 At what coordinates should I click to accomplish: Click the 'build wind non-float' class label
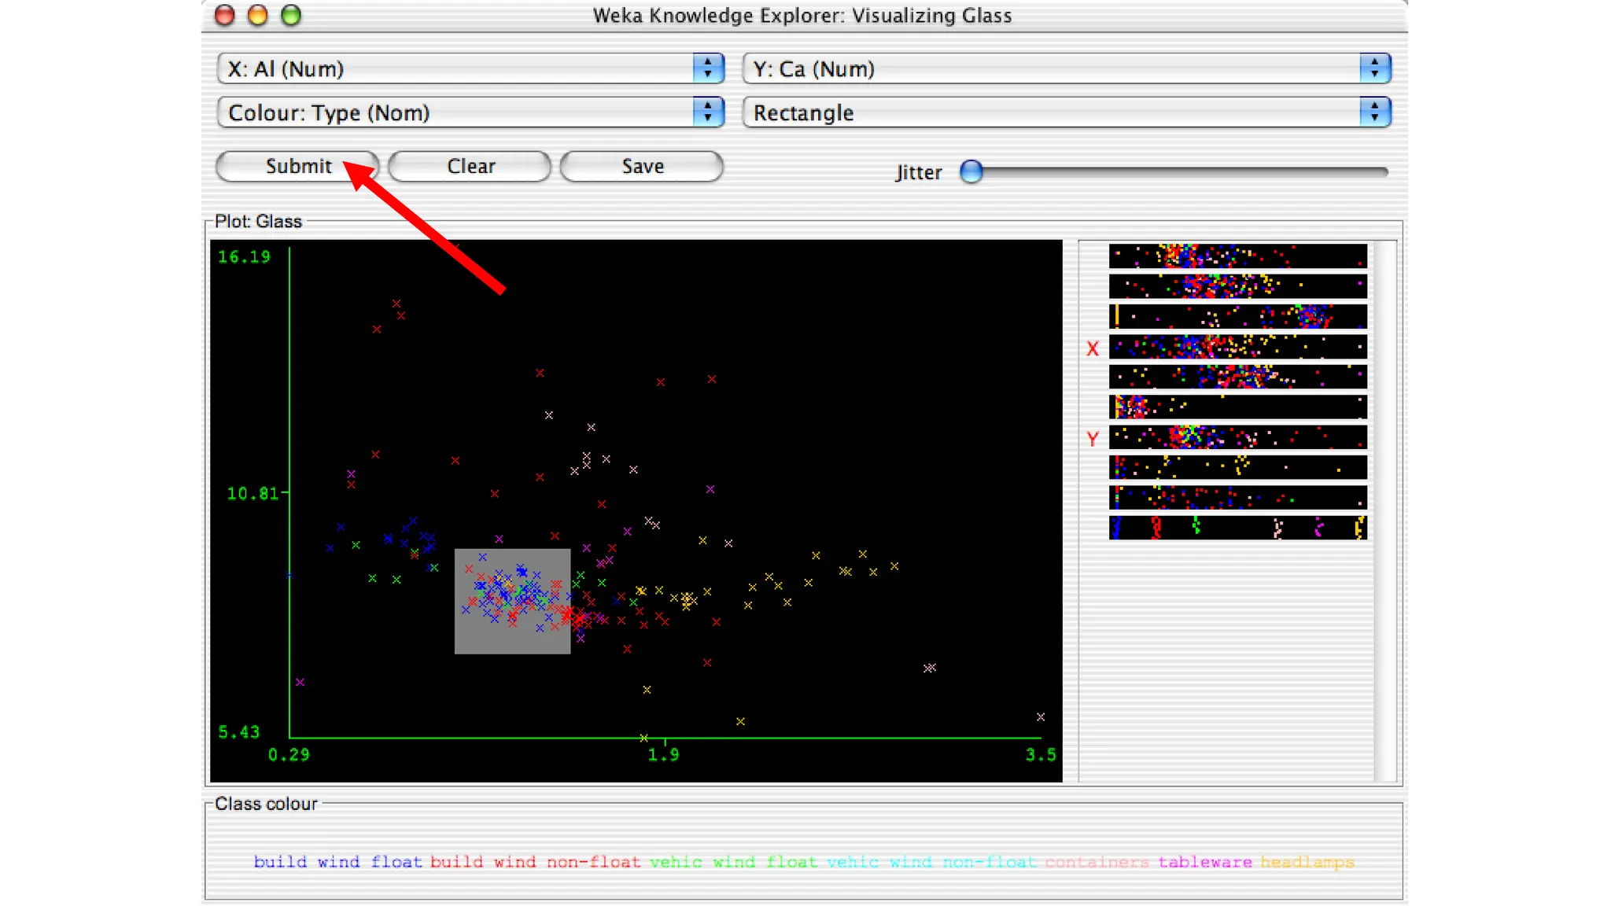pos(535,863)
